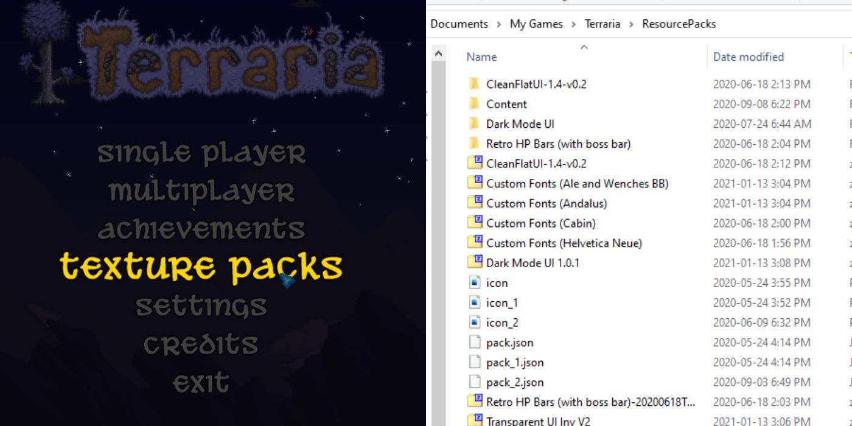Select the pack_2.json file icon
The width and height of the screenshot is (852, 426).
[x=475, y=382]
